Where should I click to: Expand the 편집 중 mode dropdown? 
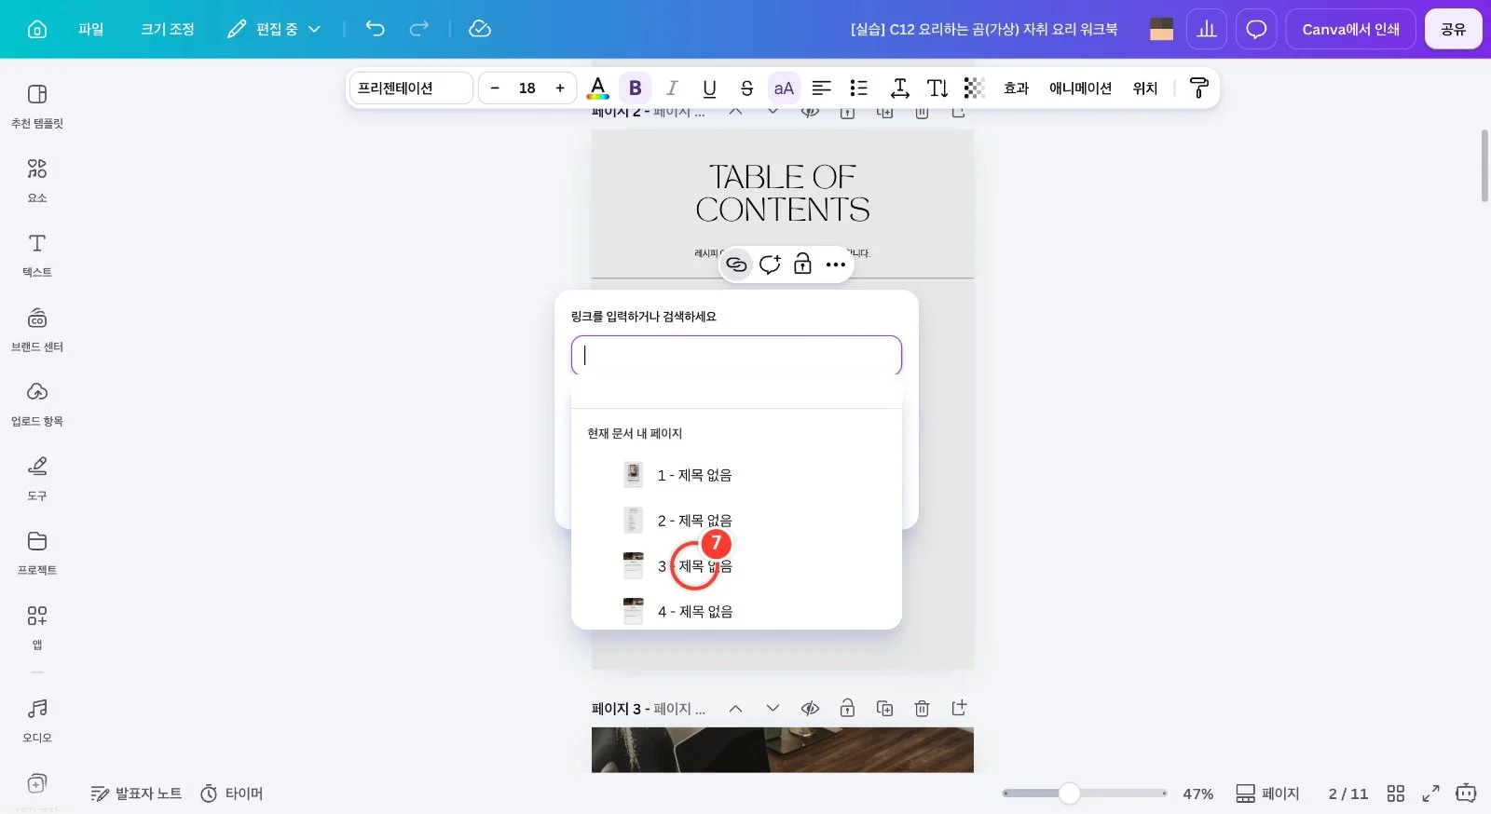[x=274, y=29]
